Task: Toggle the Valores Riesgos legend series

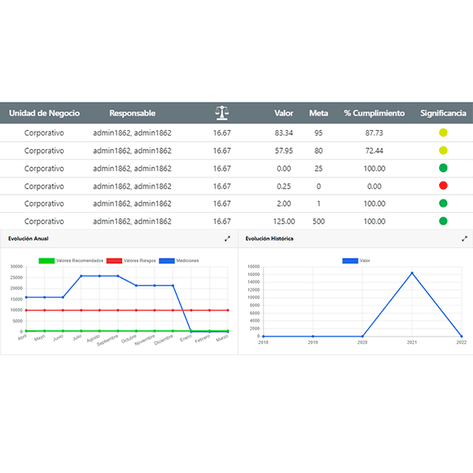Action: click(132, 260)
